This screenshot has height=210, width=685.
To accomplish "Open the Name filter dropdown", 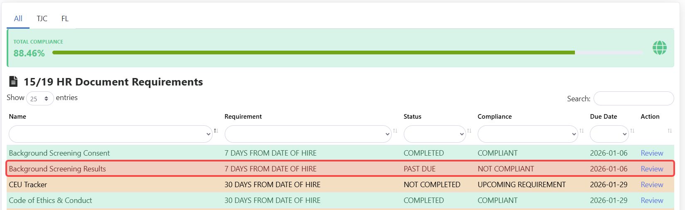I will click(x=110, y=134).
